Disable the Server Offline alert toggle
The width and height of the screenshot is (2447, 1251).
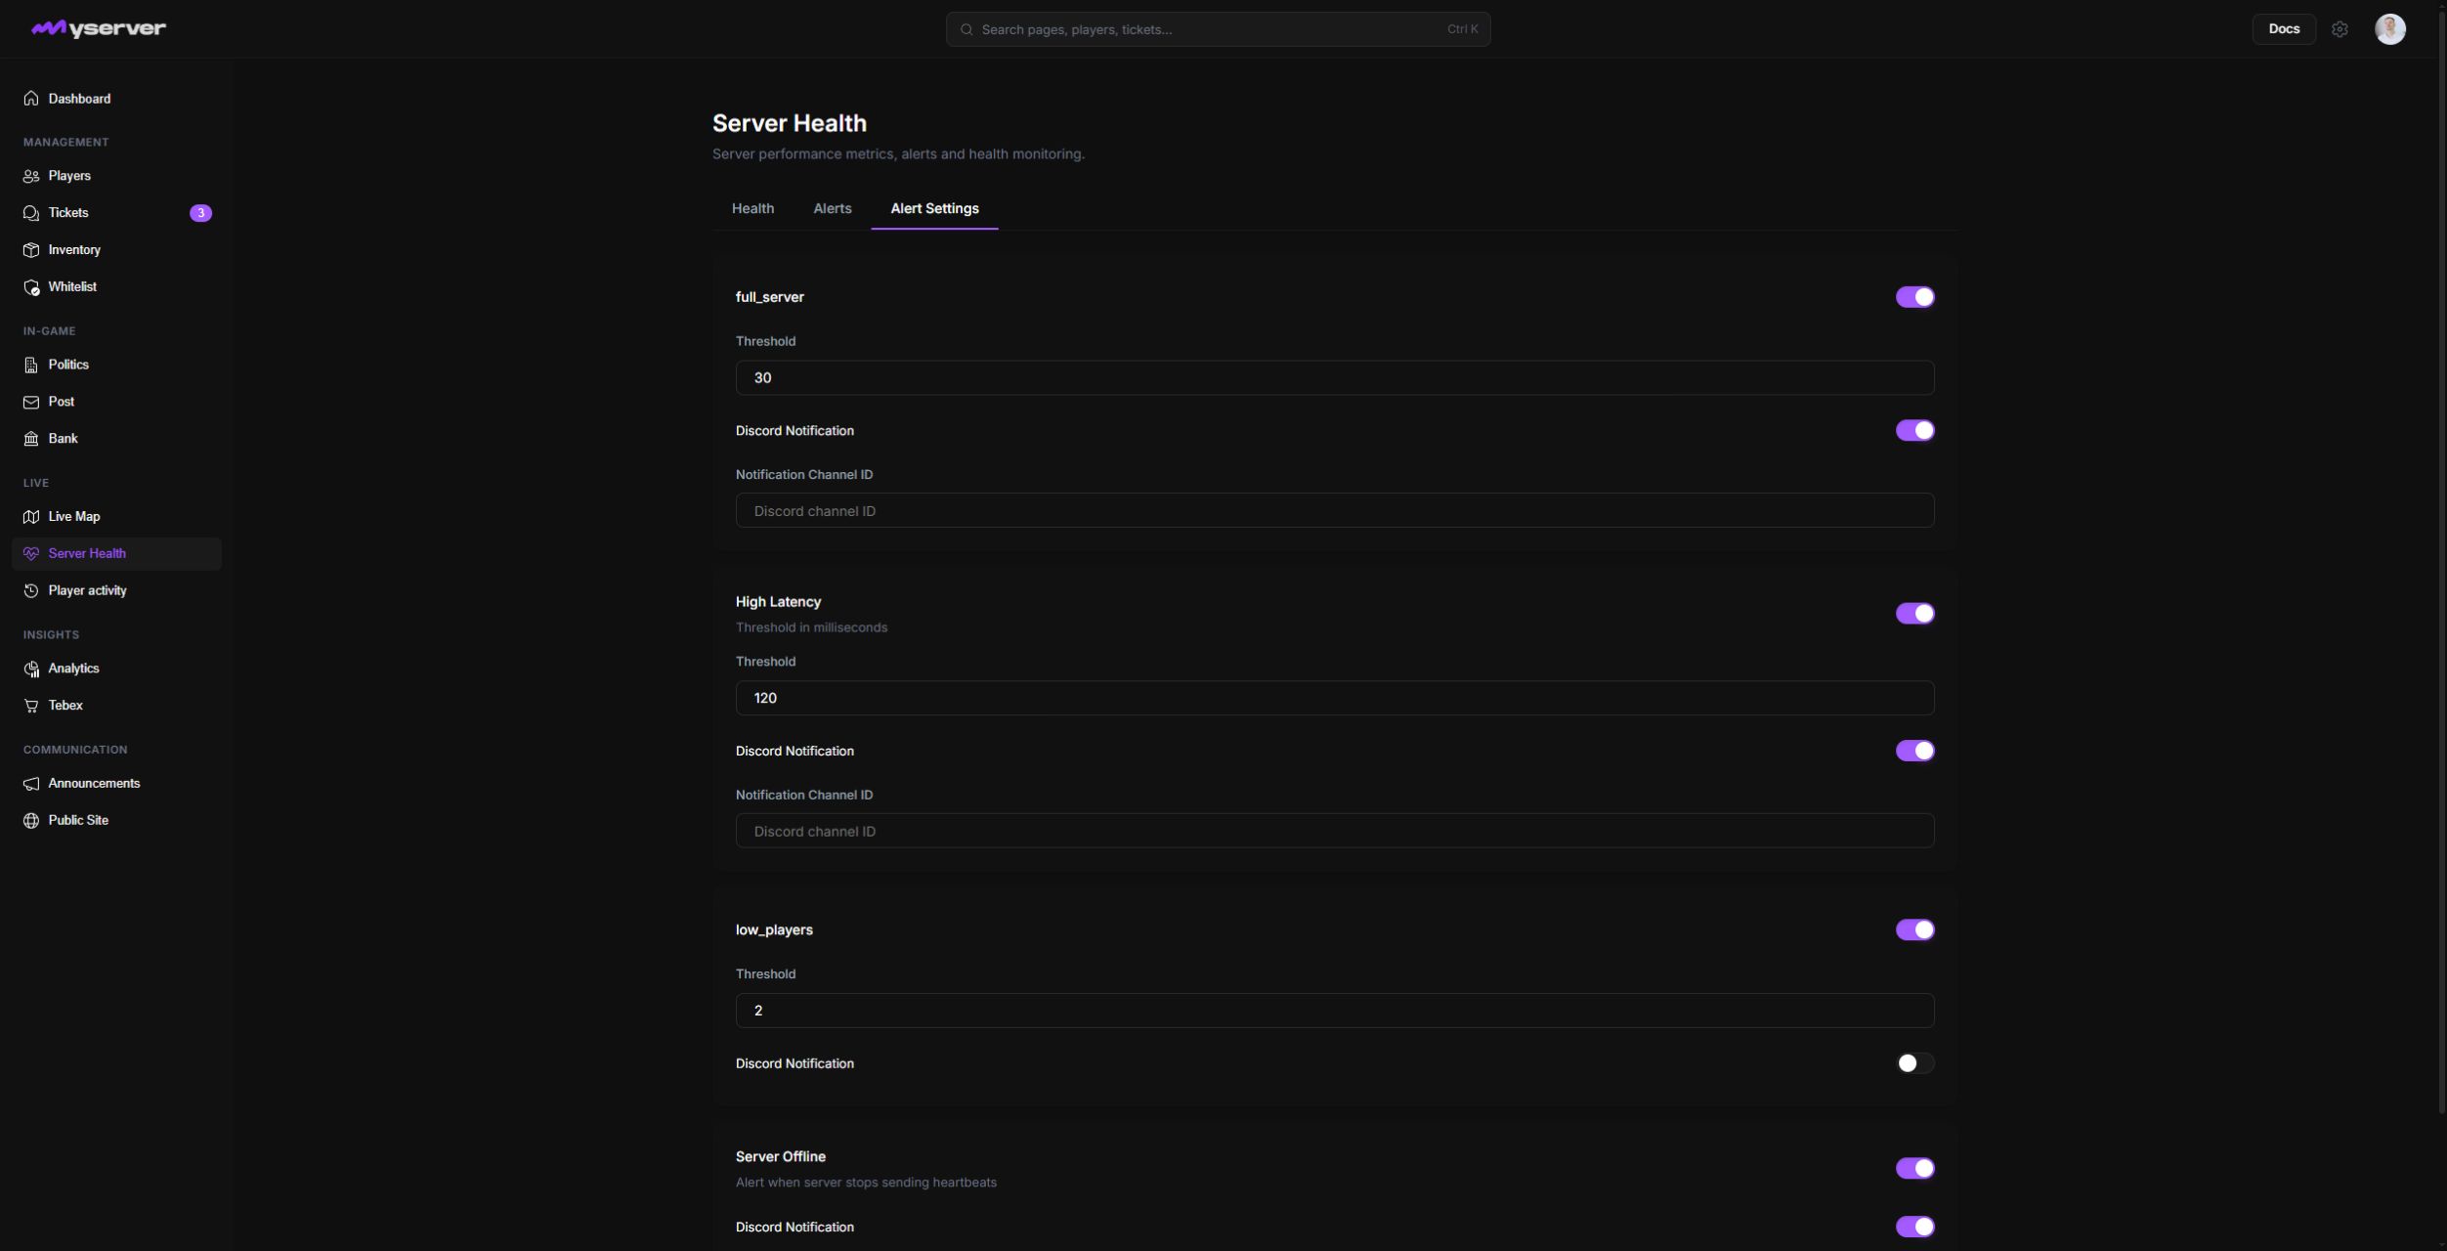click(x=1914, y=1168)
